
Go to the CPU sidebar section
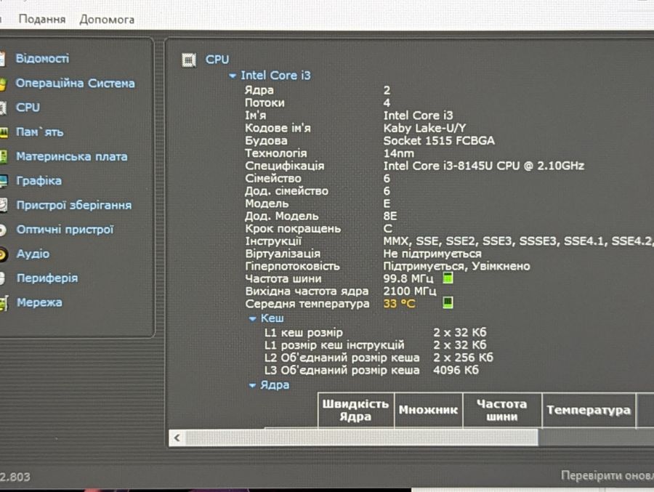[28, 108]
